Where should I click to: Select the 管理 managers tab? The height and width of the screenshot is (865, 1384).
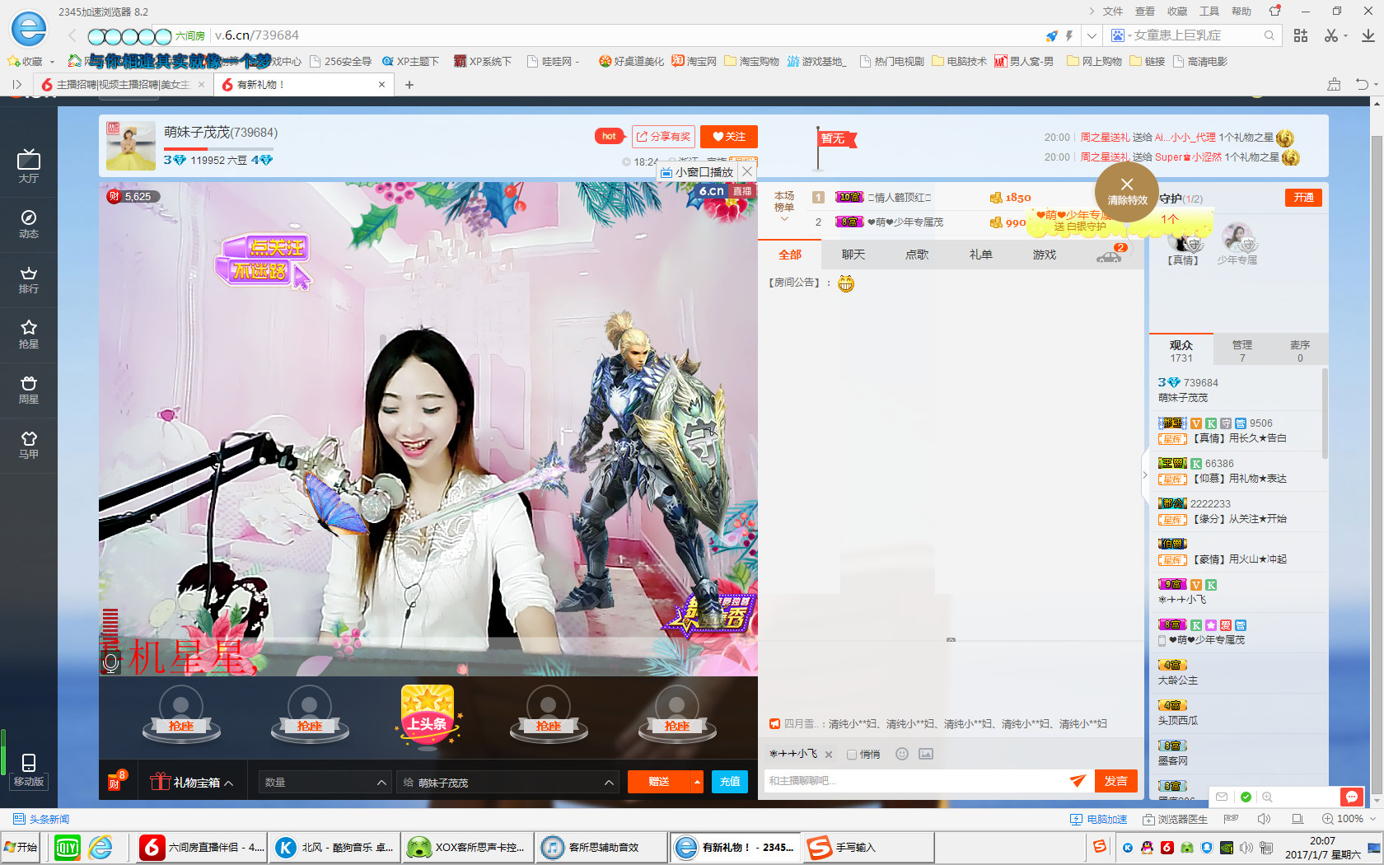pyautogui.click(x=1242, y=350)
